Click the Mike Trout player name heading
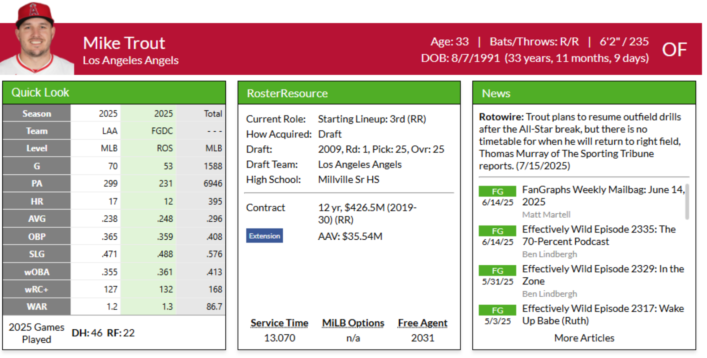Viewport: 707px width, 358px height. point(124,43)
